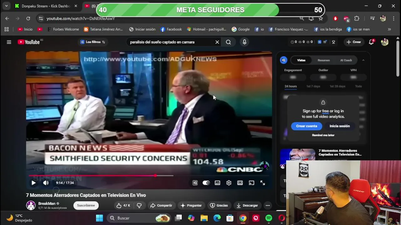This screenshot has height=225, width=401.
Task: Open the BreakMan channel avatar
Action: pos(31,205)
